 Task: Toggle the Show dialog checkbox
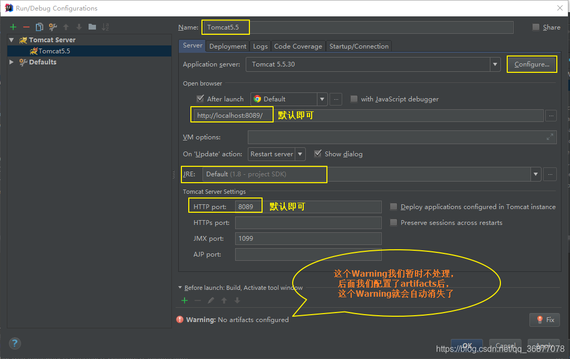click(x=318, y=154)
